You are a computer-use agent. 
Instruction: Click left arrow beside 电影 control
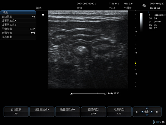coord(142,112)
